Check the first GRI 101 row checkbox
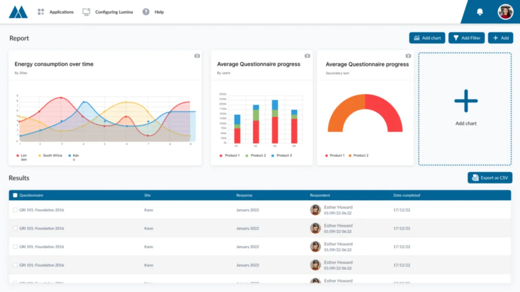The width and height of the screenshot is (520, 292). pos(15,210)
